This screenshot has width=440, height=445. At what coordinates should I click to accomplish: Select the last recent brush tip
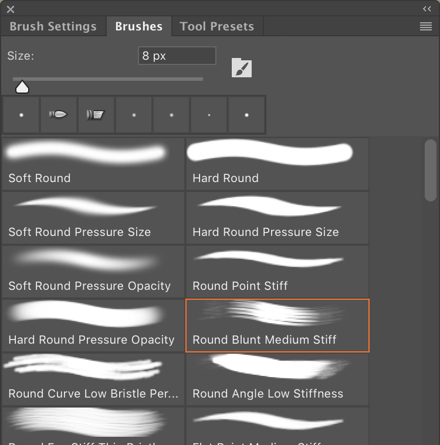coord(246,115)
